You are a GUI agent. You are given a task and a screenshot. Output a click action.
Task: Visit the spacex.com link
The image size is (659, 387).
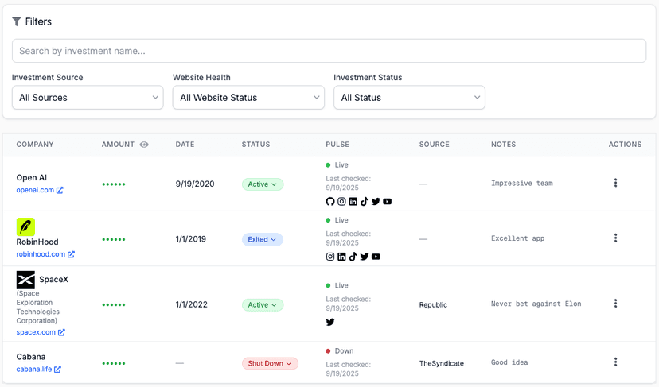tap(36, 332)
